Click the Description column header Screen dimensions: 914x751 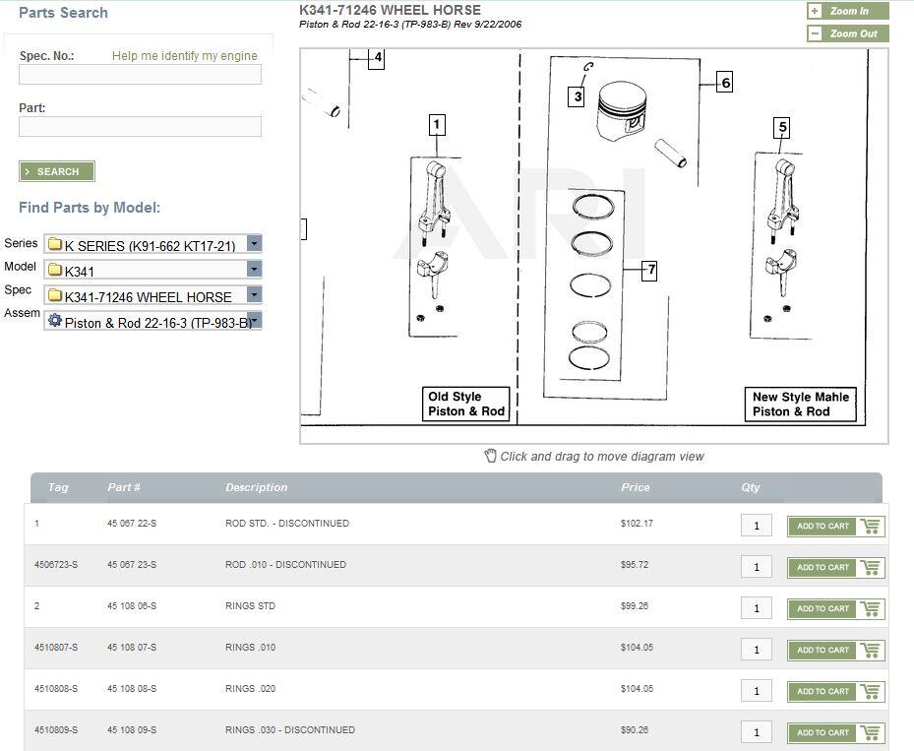(x=257, y=487)
